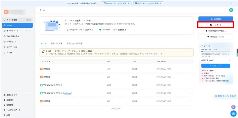Open more options for 2024/09/25 15:31 row
The width and height of the screenshot is (238, 118).
point(191,101)
